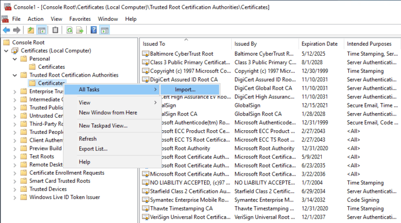Screen dimensions: 401x223
Task: Click the DigiCert Global Root CA issuer cell
Action: (263, 88)
